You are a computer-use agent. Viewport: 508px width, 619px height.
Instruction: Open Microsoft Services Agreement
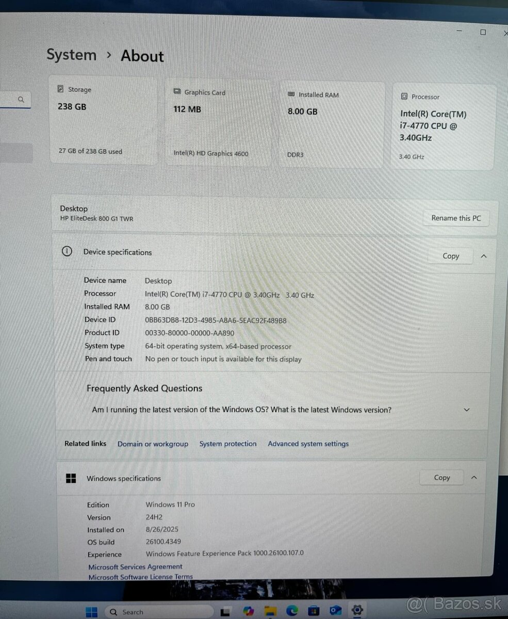(135, 566)
